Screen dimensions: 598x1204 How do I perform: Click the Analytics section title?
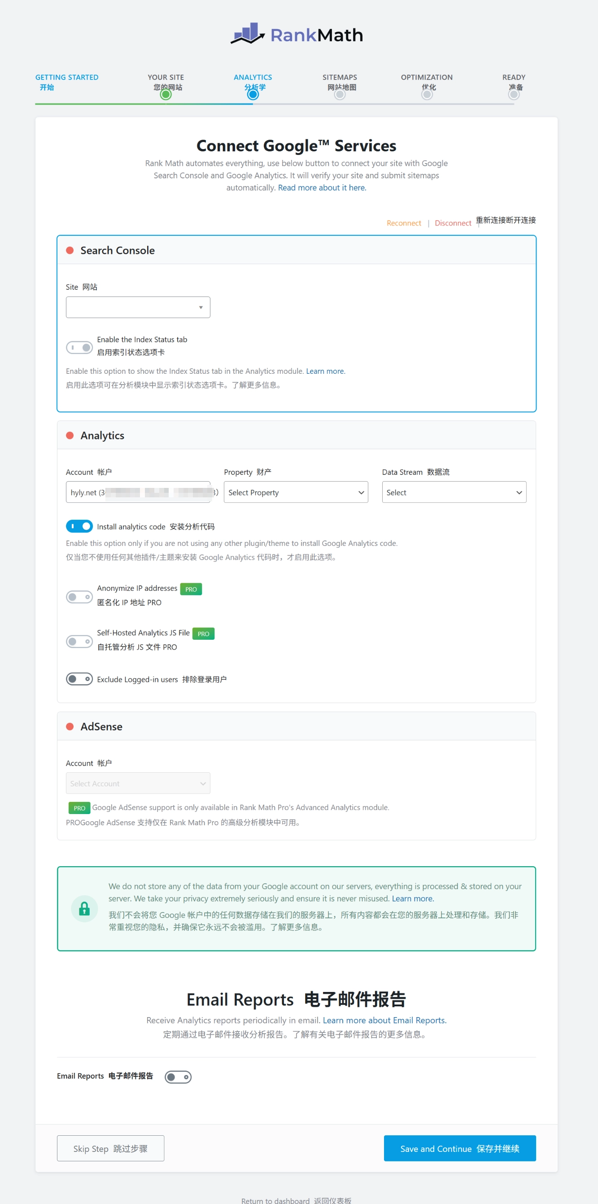[x=102, y=435]
